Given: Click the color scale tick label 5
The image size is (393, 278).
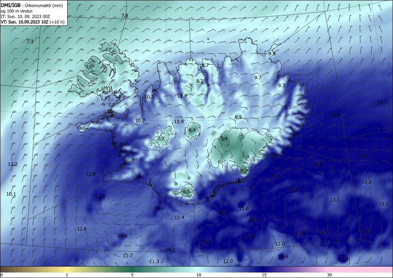Looking at the screenshot, I should pyautogui.click(x=132, y=275).
